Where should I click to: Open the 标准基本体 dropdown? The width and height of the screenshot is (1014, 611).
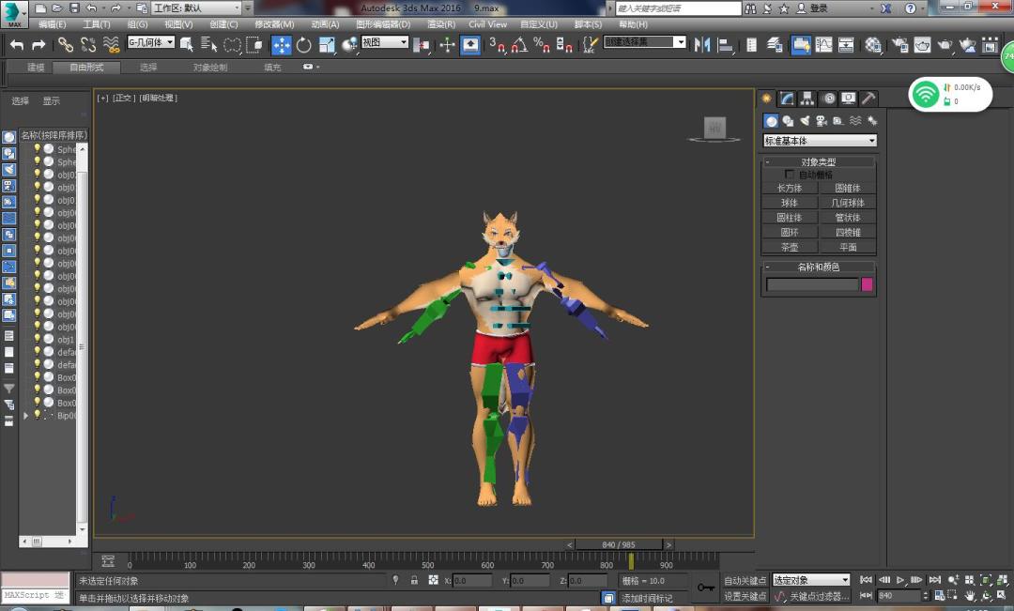click(820, 141)
